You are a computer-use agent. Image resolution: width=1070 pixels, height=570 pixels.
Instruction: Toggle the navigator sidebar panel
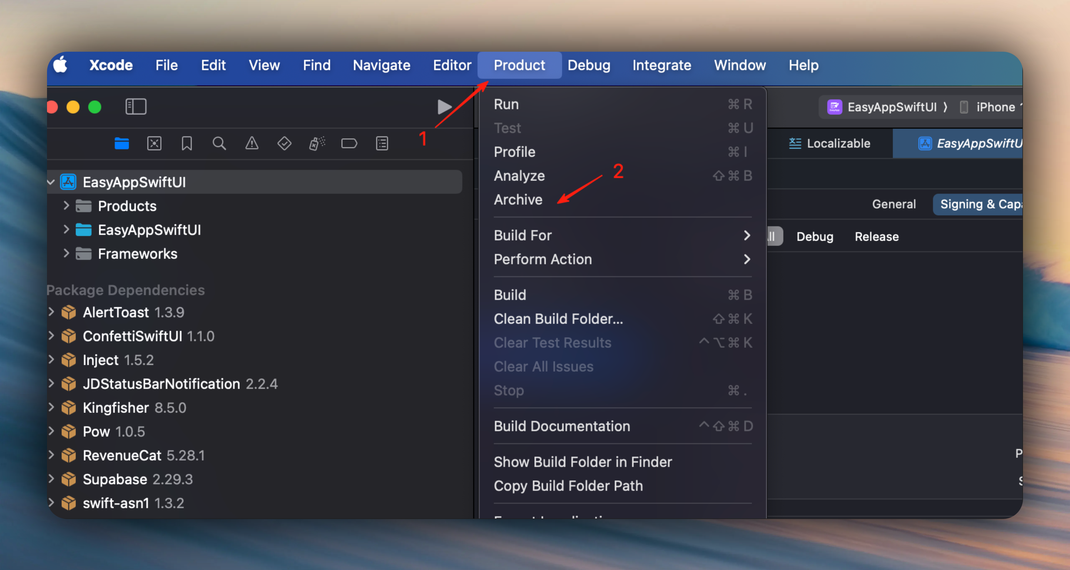136,107
